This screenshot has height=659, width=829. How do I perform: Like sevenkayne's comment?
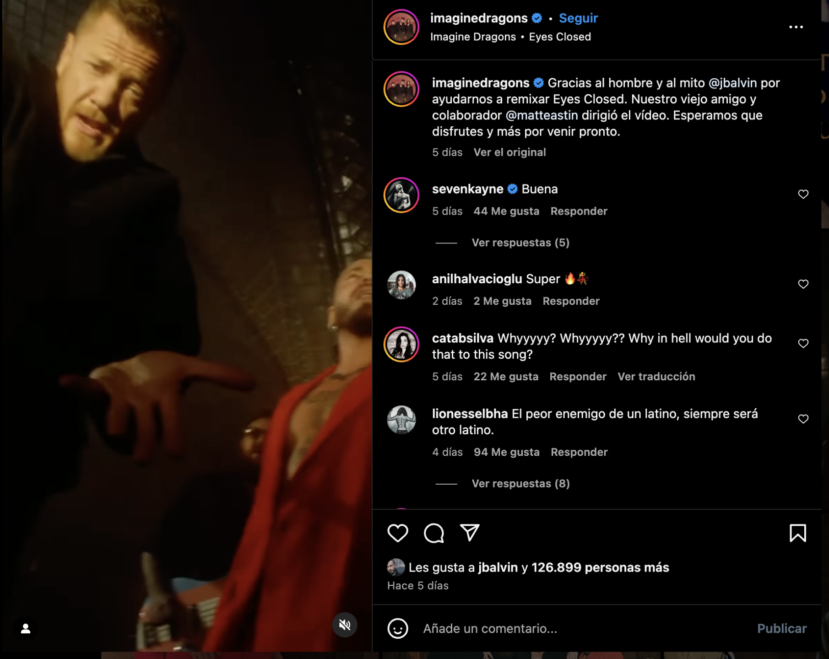click(803, 194)
